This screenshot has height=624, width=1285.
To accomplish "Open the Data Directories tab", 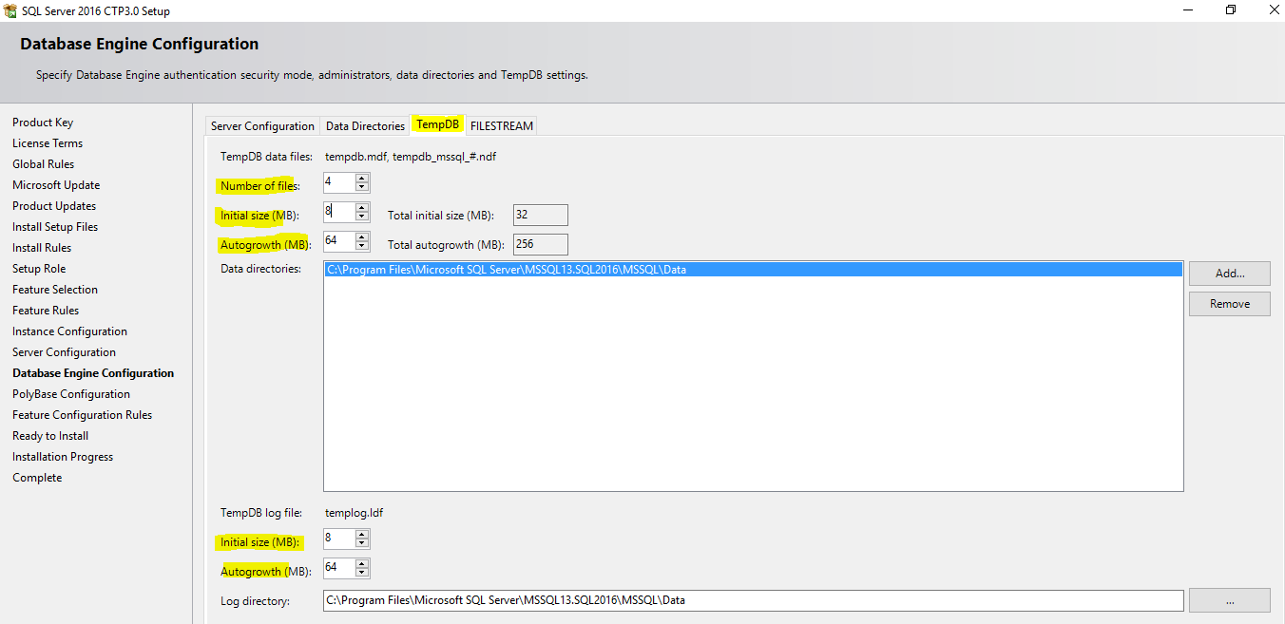I will (x=365, y=126).
